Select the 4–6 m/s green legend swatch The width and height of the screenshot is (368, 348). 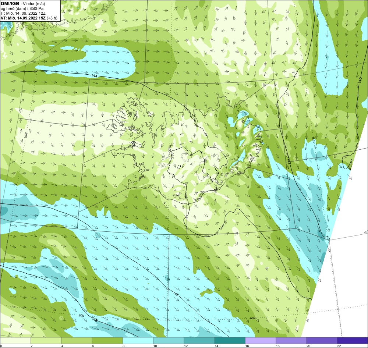click(77, 340)
